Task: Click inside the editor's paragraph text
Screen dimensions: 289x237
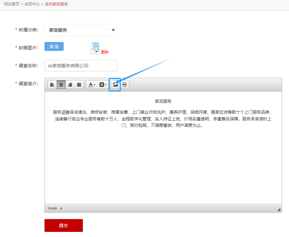Action: coord(163,119)
